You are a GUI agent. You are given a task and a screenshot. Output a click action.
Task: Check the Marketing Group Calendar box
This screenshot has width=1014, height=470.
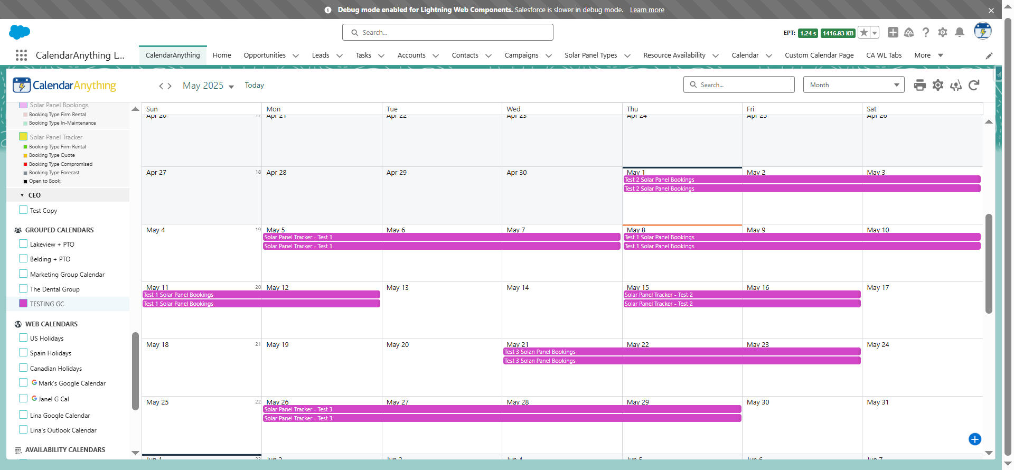pos(23,274)
